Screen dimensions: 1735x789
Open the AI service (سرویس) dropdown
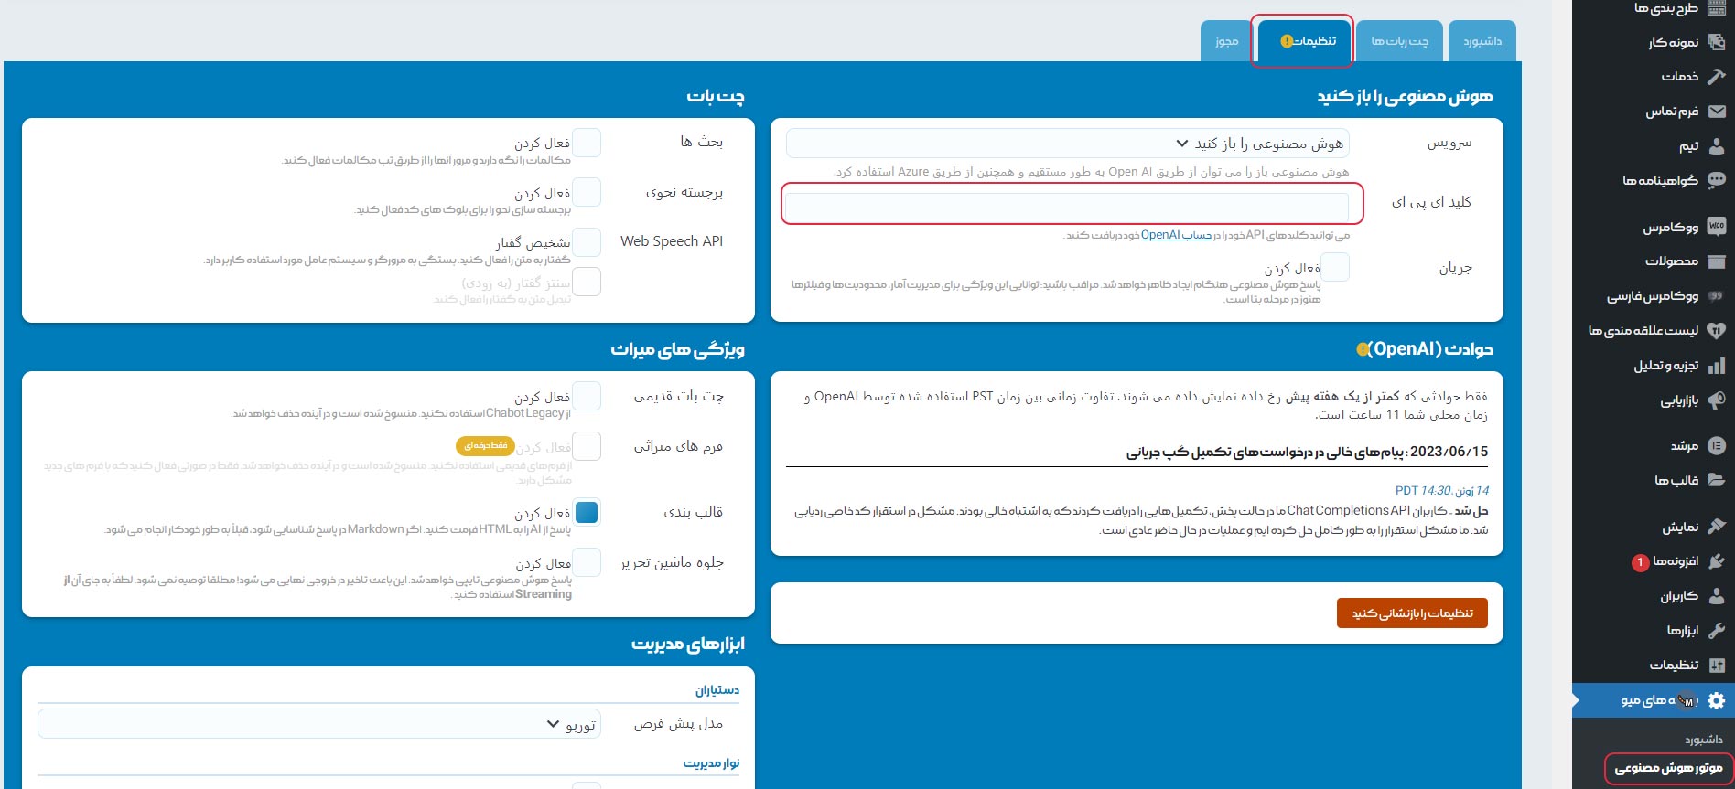[x=1067, y=144]
